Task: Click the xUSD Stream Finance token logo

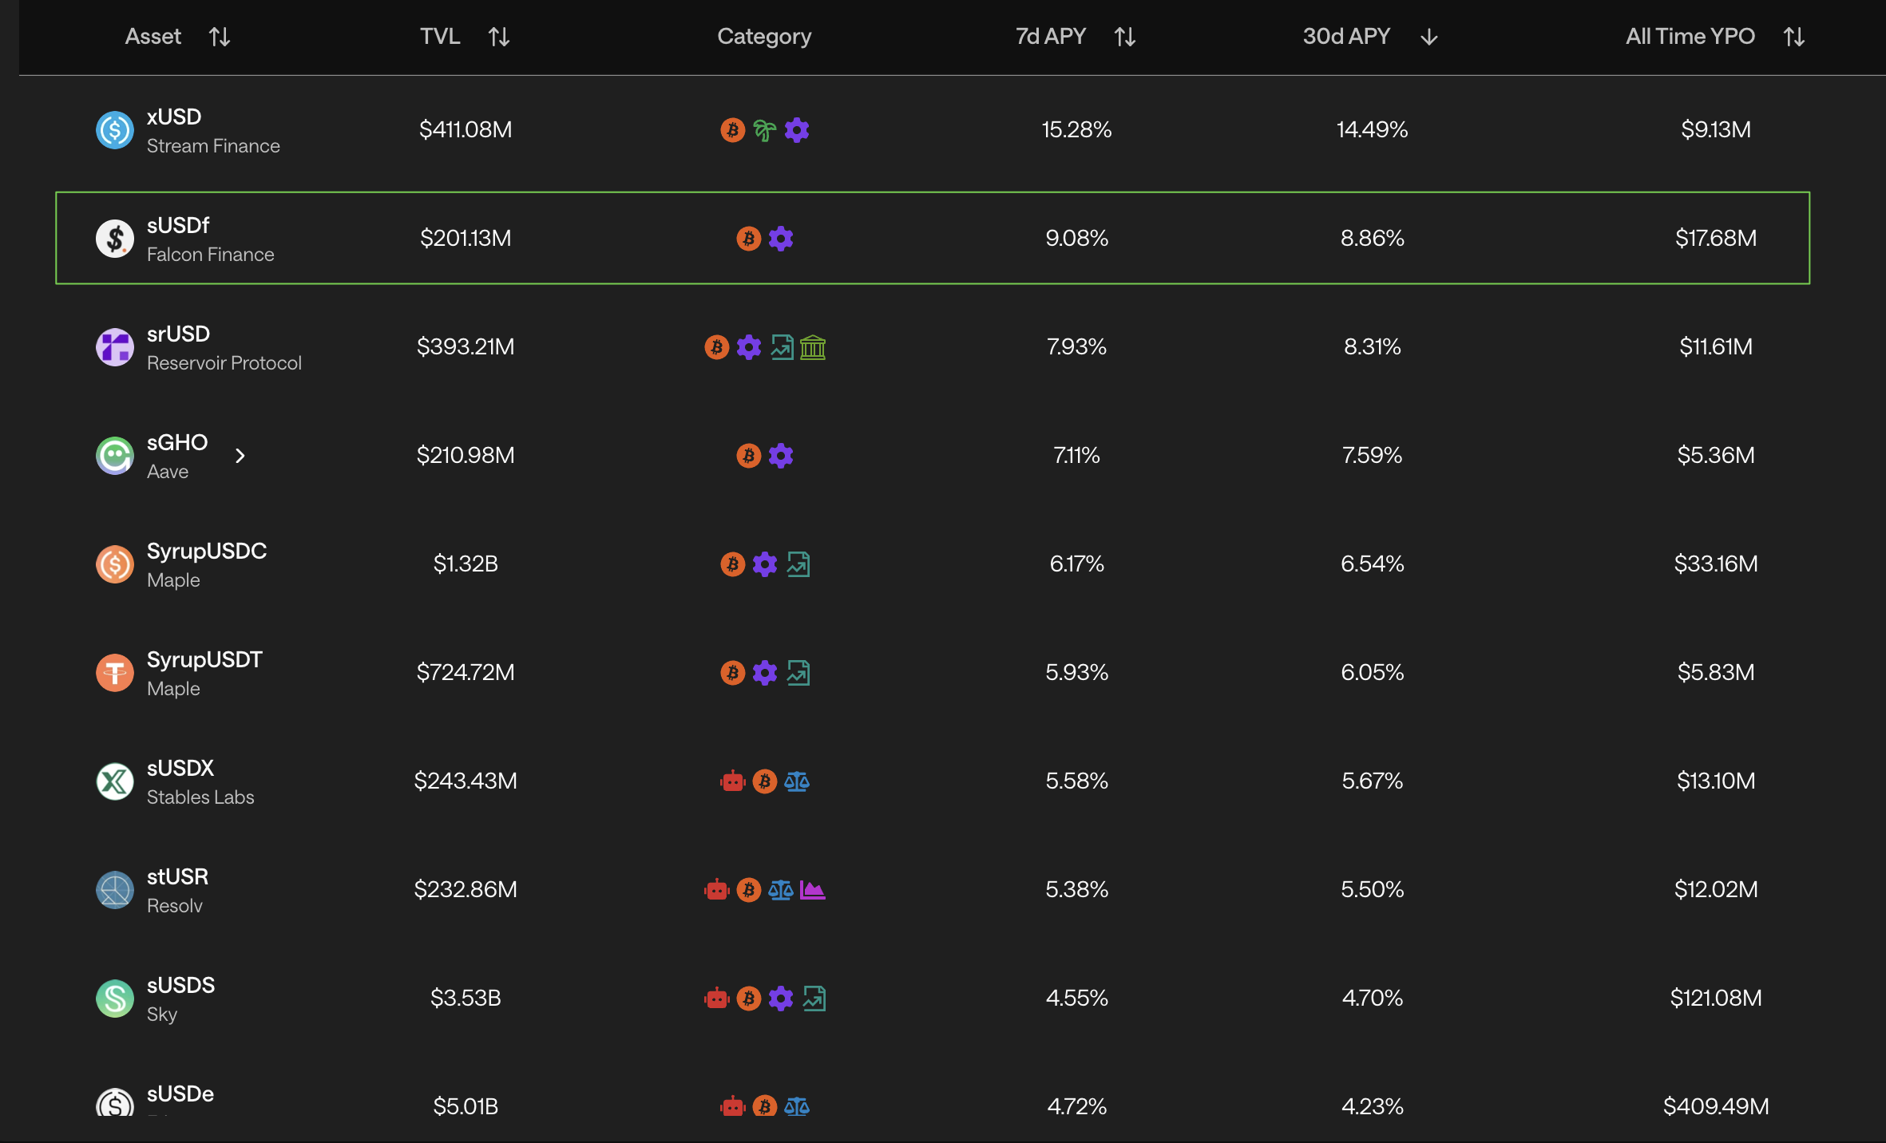Action: tap(115, 130)
